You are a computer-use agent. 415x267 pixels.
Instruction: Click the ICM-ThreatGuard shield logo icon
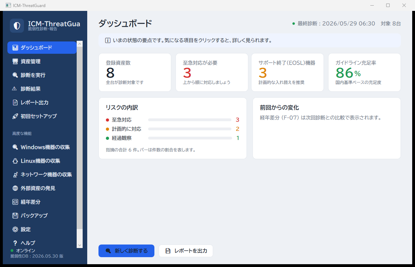click(x=17, y=26)
